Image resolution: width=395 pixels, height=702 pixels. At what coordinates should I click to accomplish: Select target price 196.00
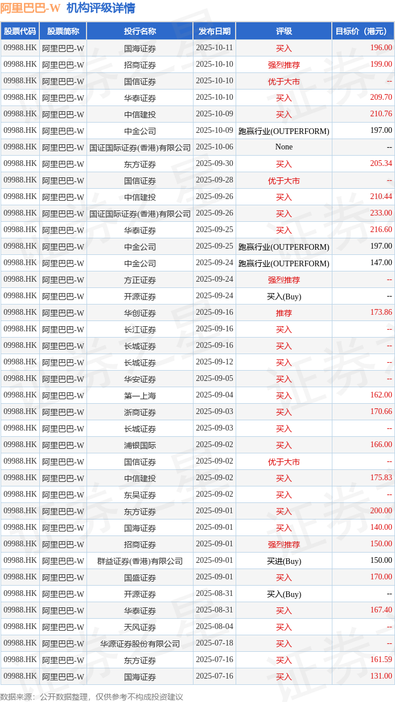tap(381, 48)
